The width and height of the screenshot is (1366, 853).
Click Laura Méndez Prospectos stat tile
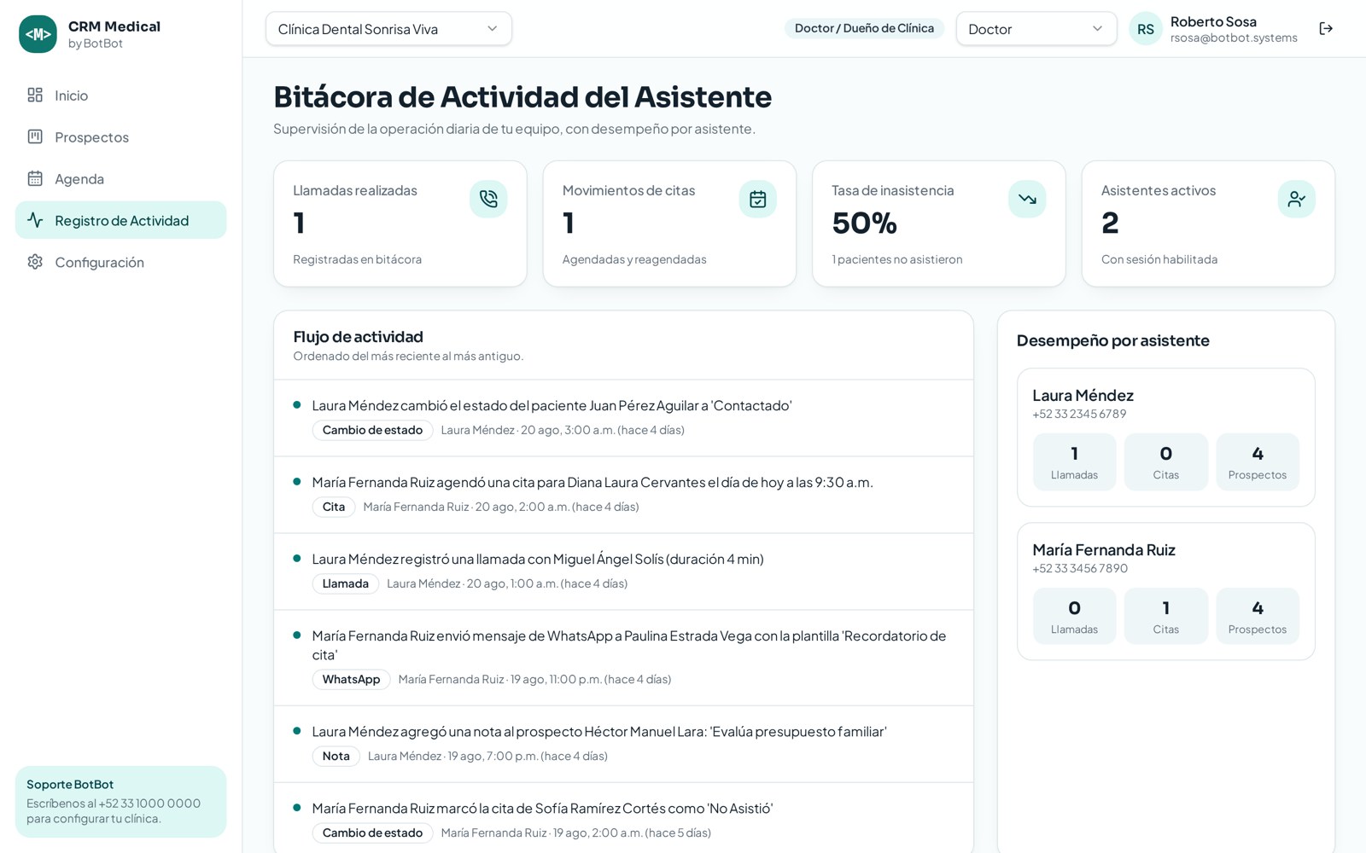[1257, 461]
